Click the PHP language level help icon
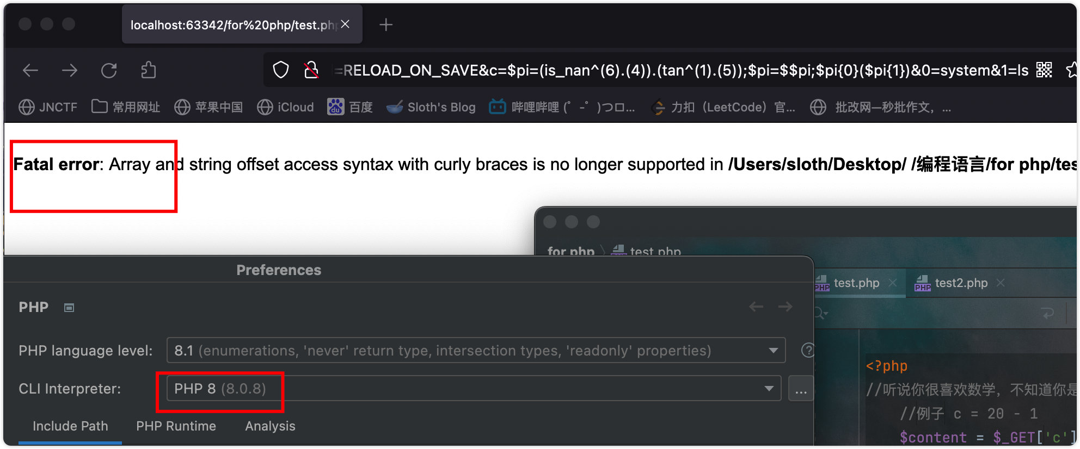 (x=808, y=351)
